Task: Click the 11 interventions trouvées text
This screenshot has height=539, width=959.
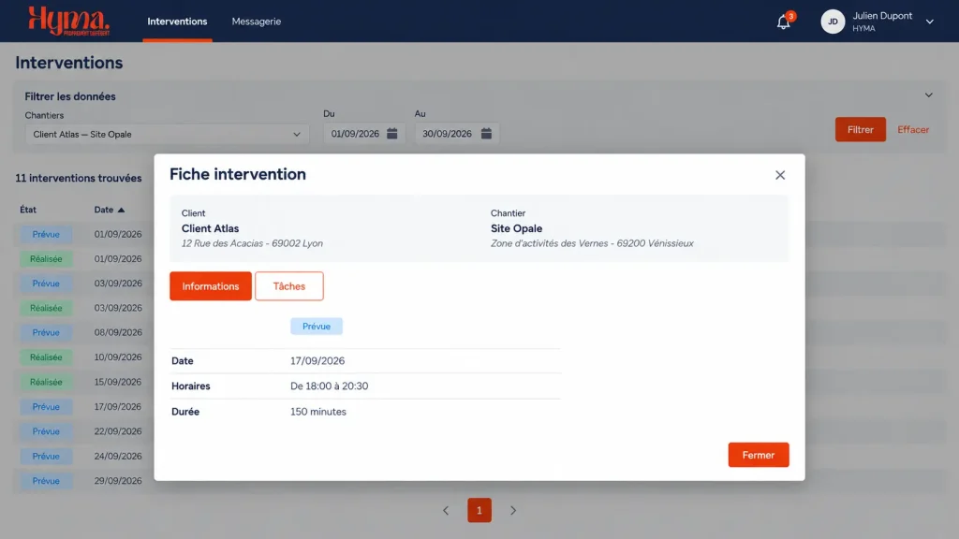Action: (x=79, y=179)
